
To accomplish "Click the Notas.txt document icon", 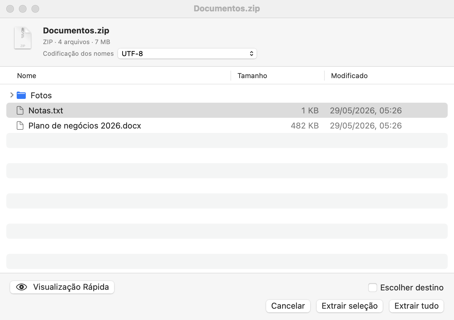I will click(20, 110).
